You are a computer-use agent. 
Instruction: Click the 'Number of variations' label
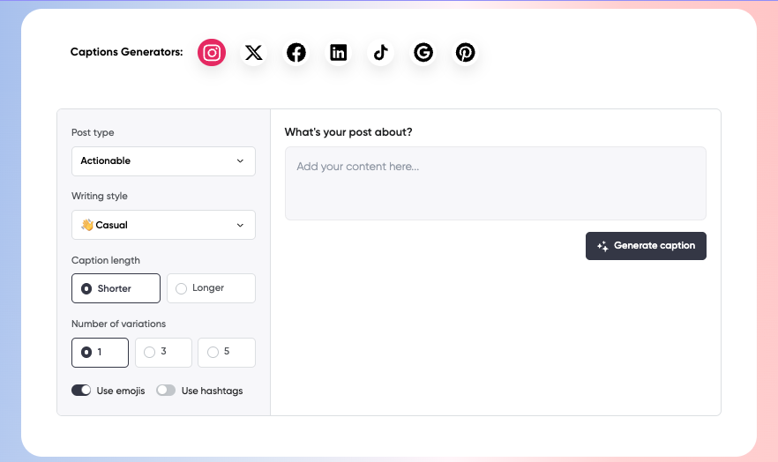click(x=118, y=324)
